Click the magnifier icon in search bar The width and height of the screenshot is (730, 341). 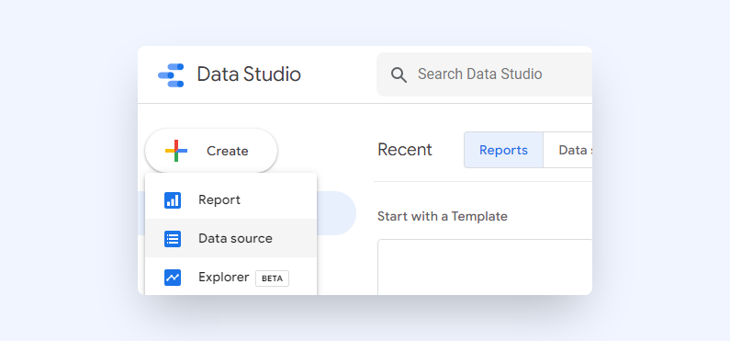click(x=399, y=74)
